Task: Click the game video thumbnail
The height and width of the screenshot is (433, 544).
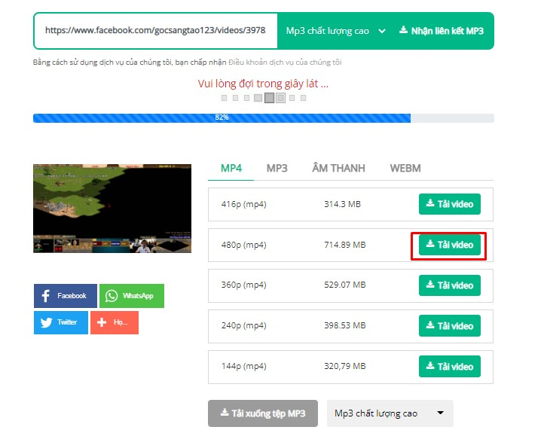Action: coord(112,209)
